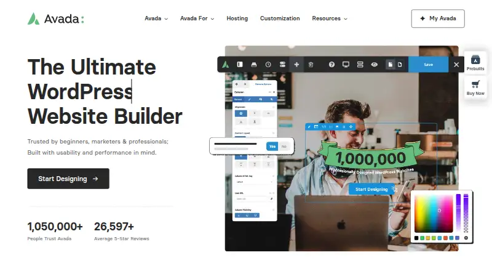Choose No in the floating toggle

[x=284, y=147]
